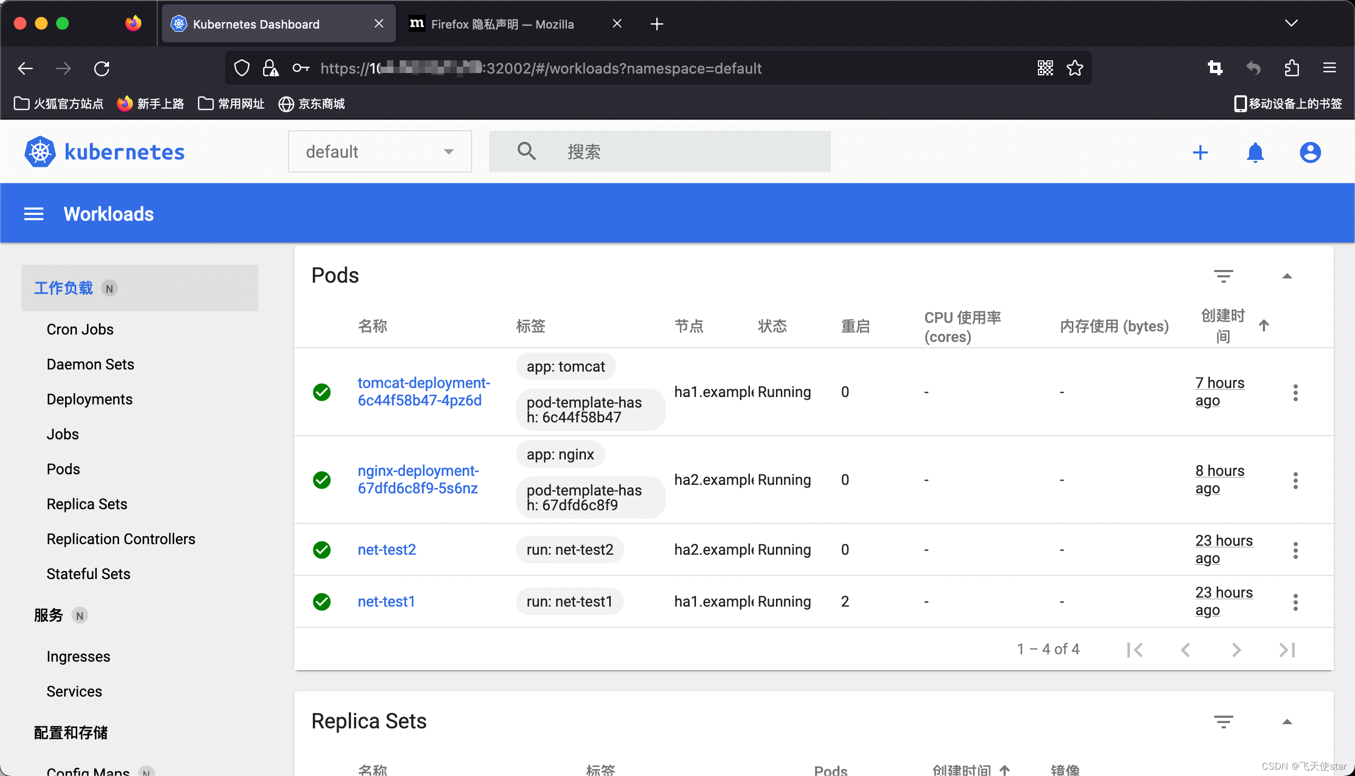Open the Firefox application menu

1330,68
